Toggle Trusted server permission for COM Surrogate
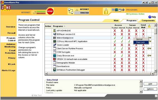The image size is (158, 100). point(129,52)
